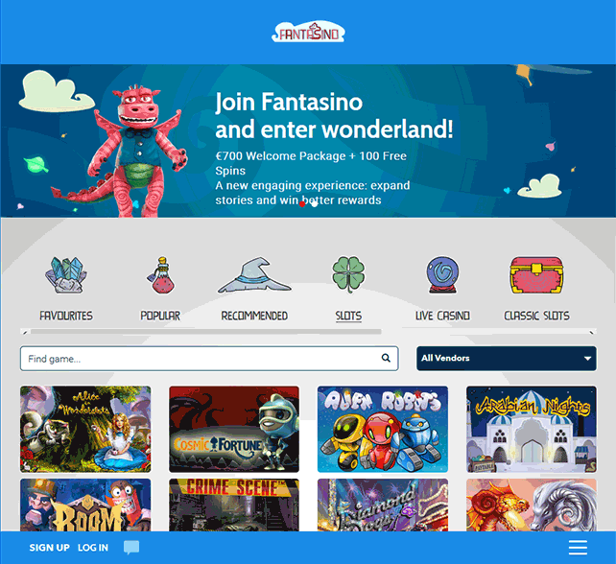Open the Favourites crystal icon
The height and width of the screenshot is (564, 616).
65,275
